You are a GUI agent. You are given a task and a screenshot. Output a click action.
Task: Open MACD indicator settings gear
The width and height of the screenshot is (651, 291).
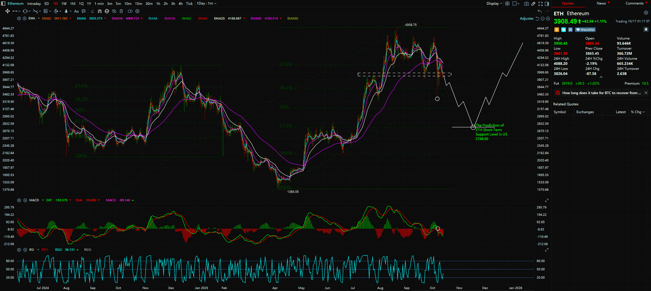pos(19,200)
